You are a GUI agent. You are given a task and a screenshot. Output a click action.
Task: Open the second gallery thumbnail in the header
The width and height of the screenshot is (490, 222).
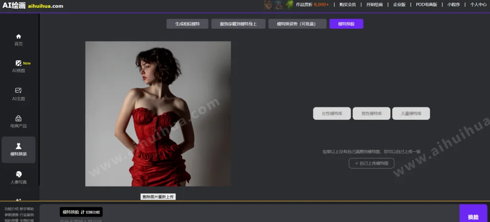click(x=278, y=5)
